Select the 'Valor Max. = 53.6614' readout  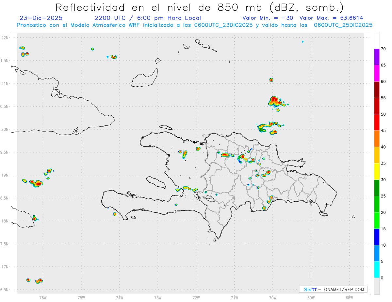coord(331,18)
